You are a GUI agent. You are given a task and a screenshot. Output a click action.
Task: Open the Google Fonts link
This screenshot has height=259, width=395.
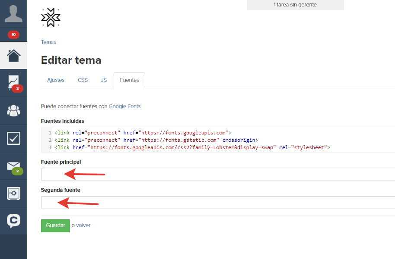(x=125, y=106)
